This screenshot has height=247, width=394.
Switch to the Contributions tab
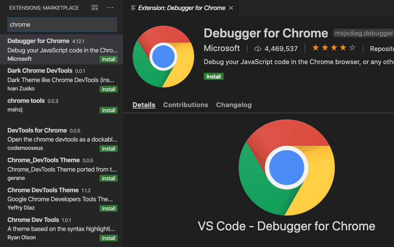click(x=185, y=104)
